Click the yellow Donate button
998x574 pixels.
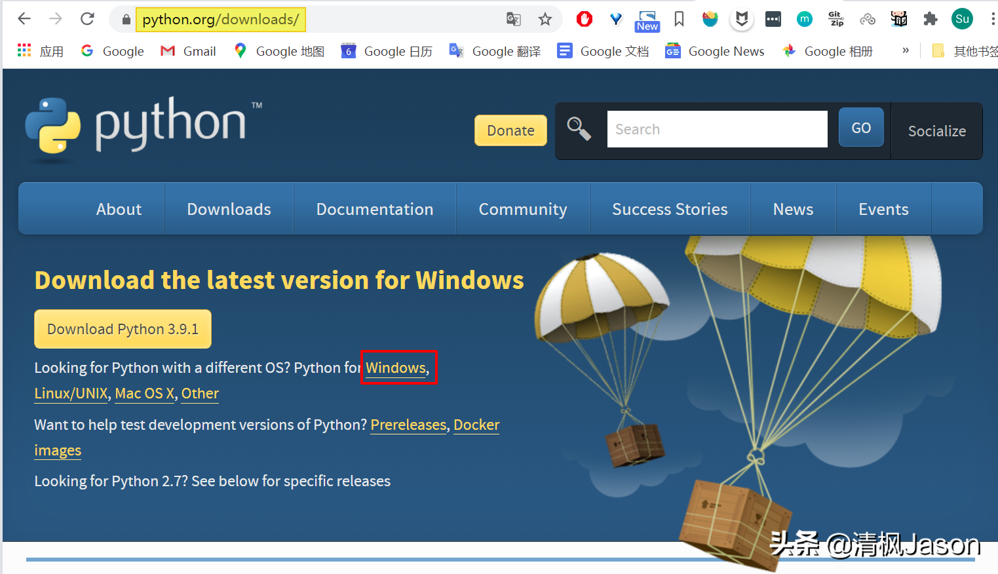pos(510,130)
